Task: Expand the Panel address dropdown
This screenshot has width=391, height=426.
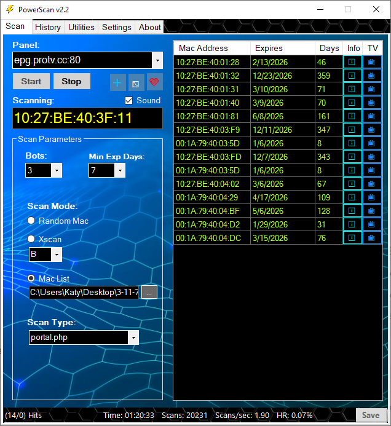Action: click(x=157, y=60)
